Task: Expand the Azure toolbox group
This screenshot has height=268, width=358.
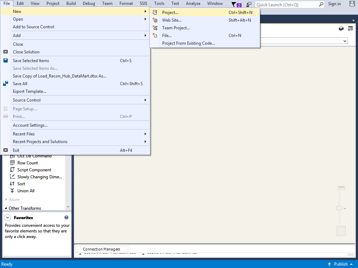Action: 6,199
